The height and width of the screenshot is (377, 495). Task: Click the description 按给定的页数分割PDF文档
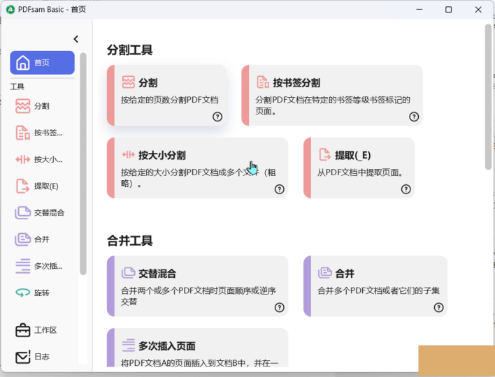pyautogui.click(x=169, y=100)
